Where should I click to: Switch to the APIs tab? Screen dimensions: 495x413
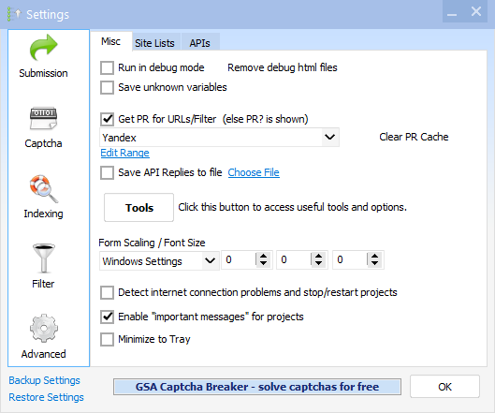tap(200, 43)
